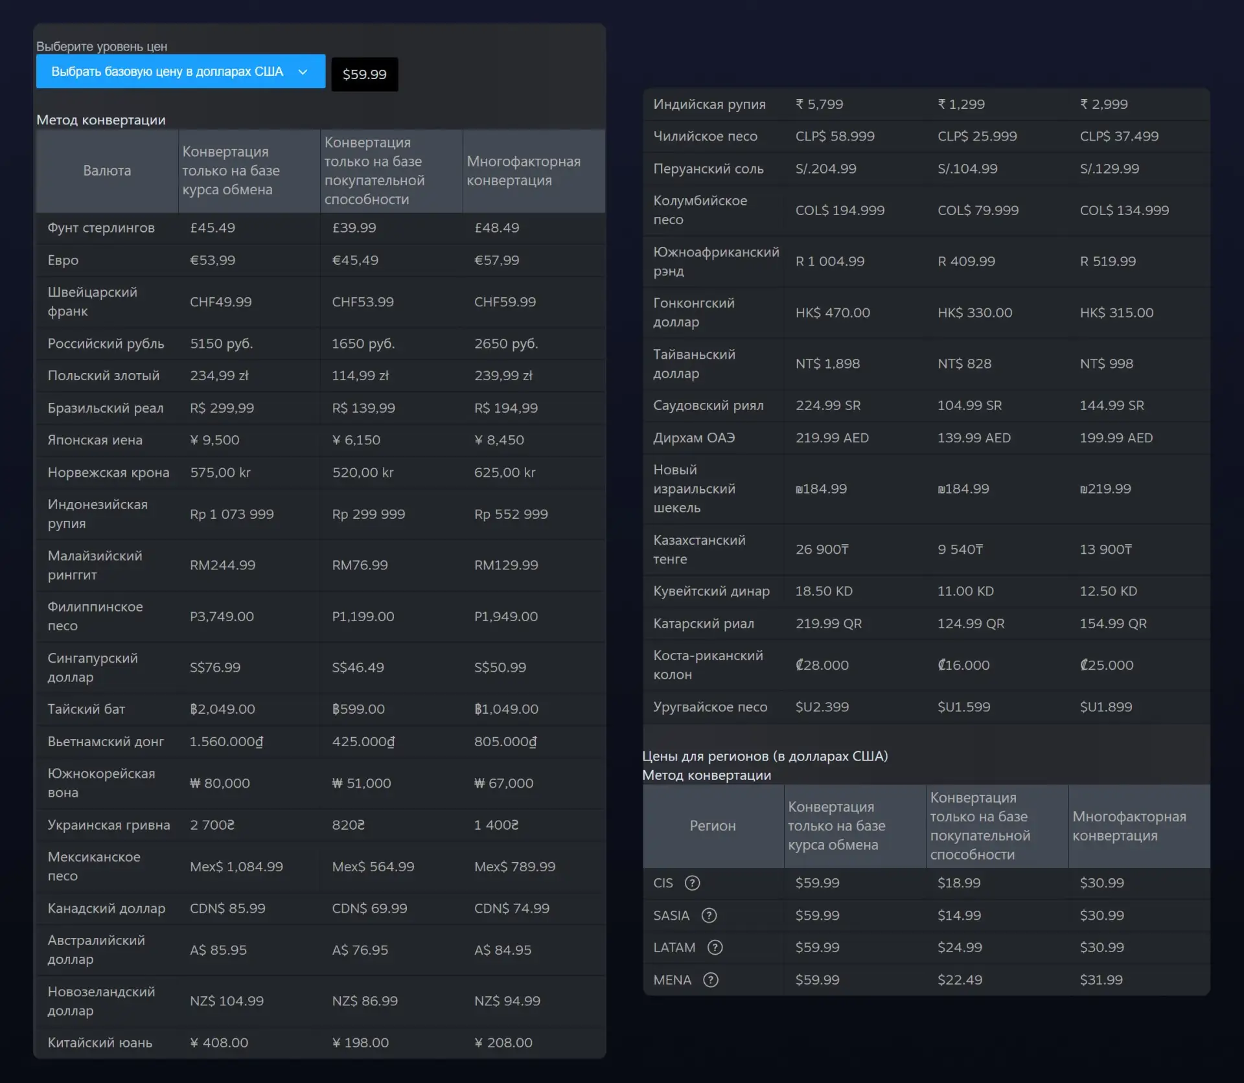Click the 'Норвежская крона' row label
The image size is (1244, 1083).
108,473
